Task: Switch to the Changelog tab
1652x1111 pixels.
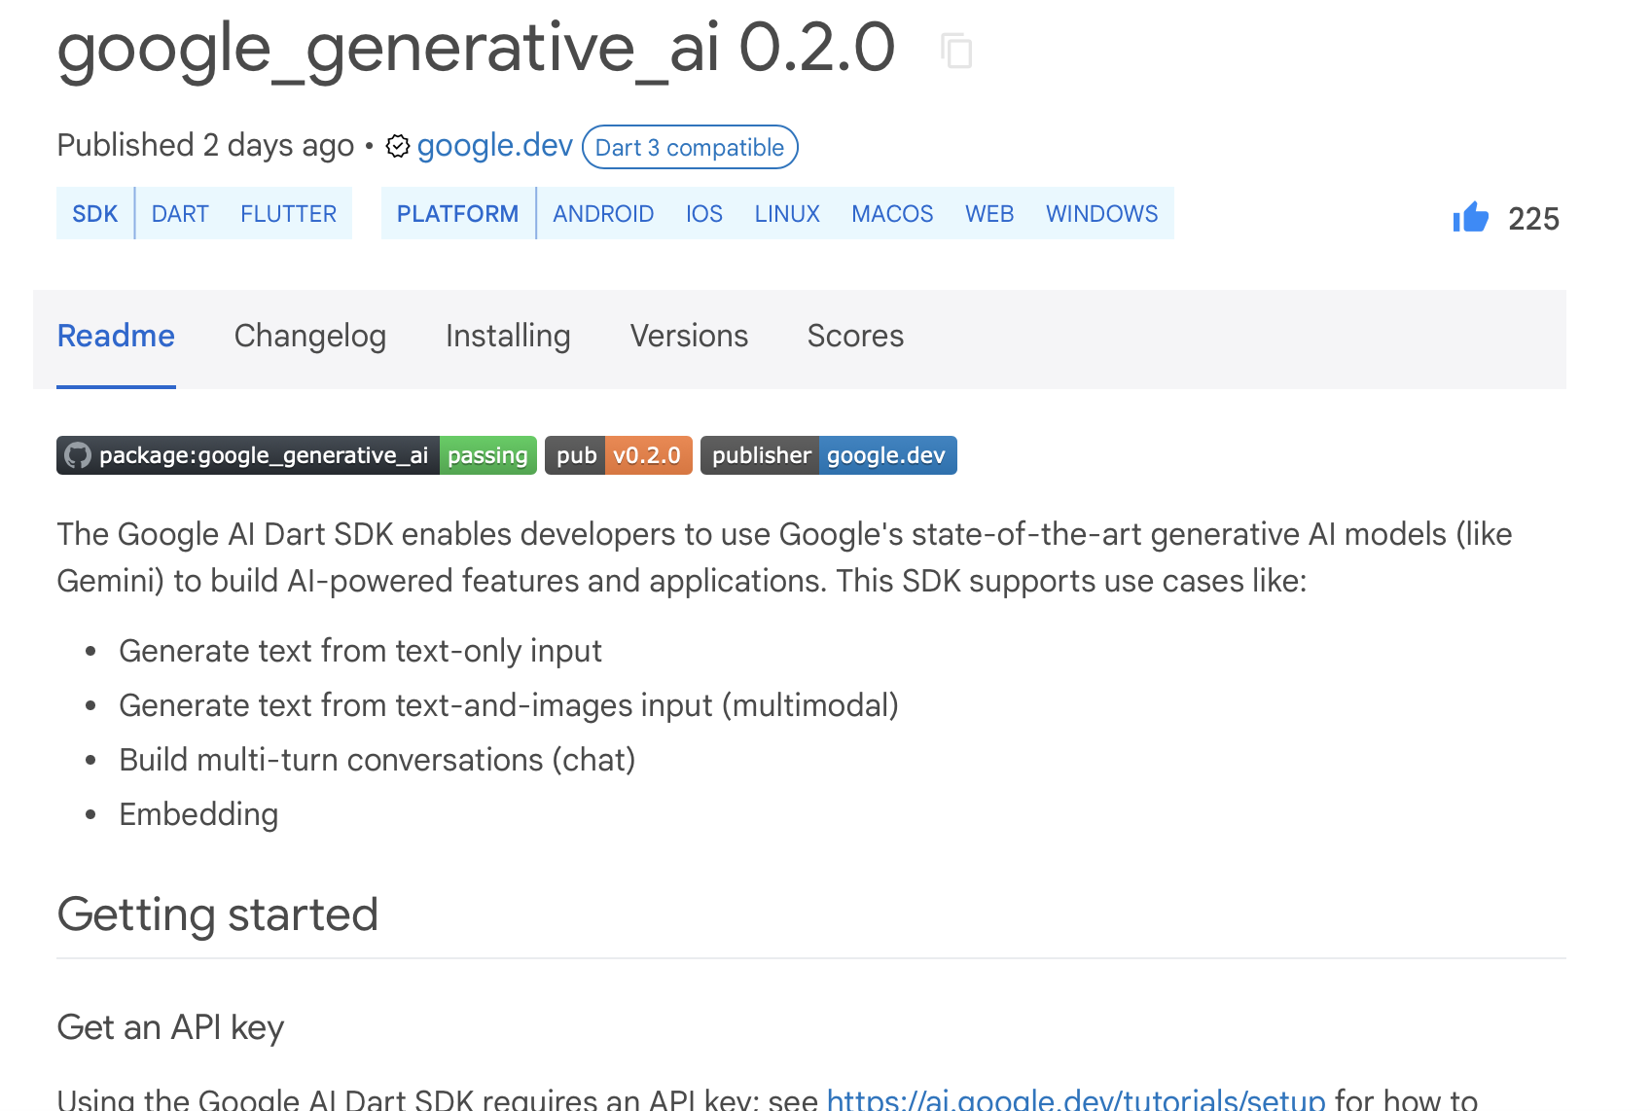Action: click(x=310, y=336)
